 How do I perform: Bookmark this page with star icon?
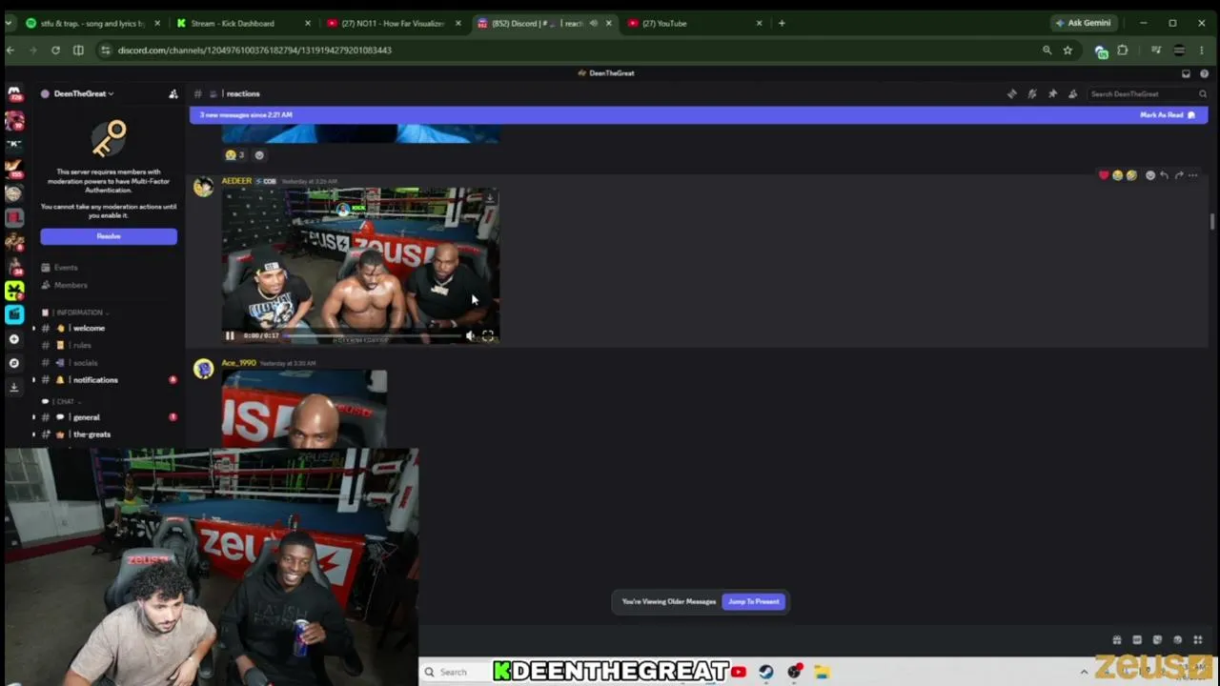point(1067,50)
